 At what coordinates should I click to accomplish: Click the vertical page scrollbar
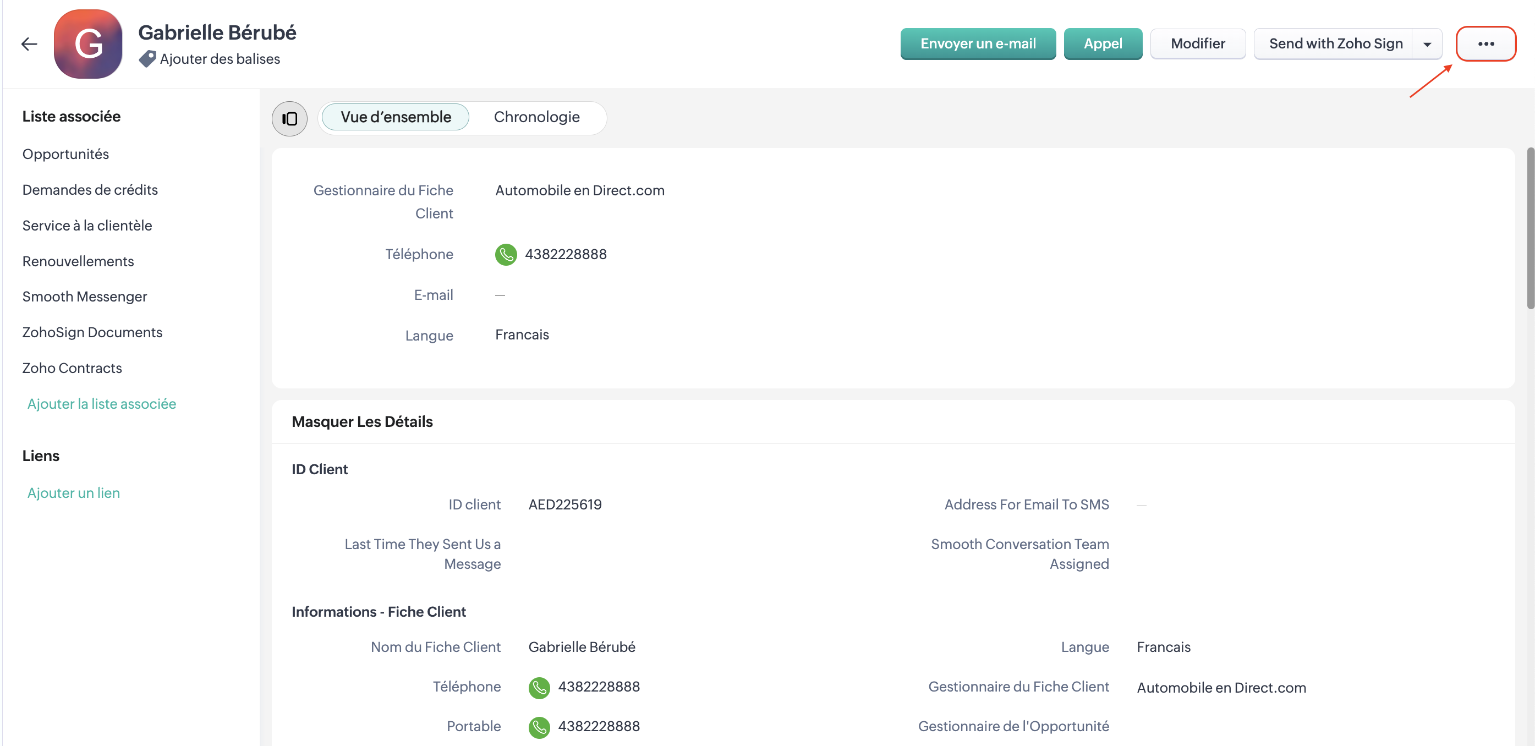[x=1529, y=229]
